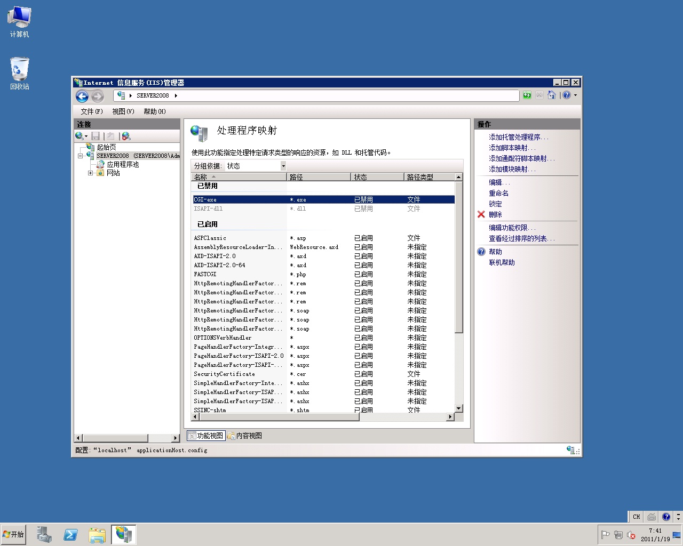683x546 pixels.
Task: Expand the 网站 tree node
Action: (x=90, y=173)
